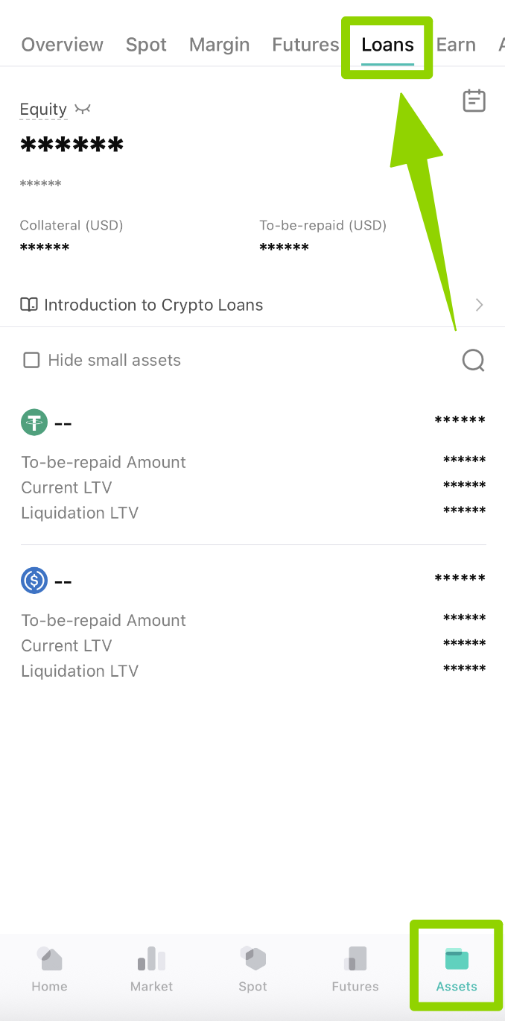Screen dimensions: 505x1021
Task: Open the loan history document icon
Action: (474, 101)
